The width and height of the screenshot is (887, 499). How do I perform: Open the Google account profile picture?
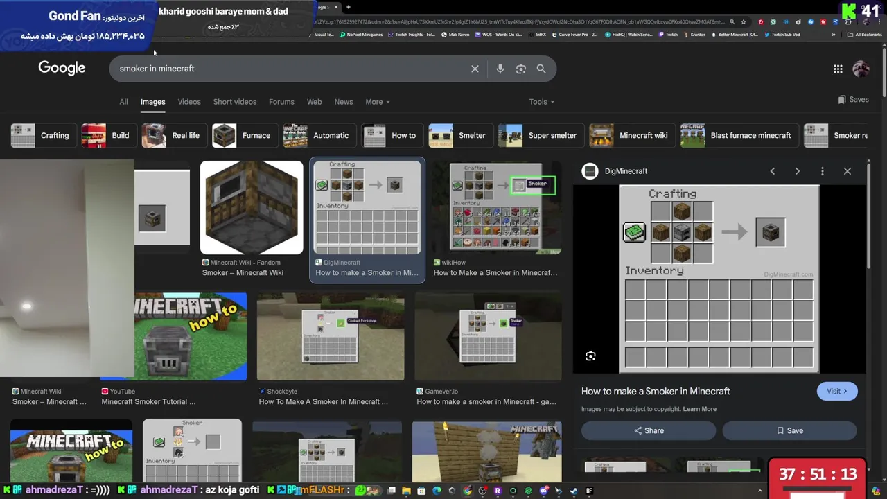coord(861,69)
